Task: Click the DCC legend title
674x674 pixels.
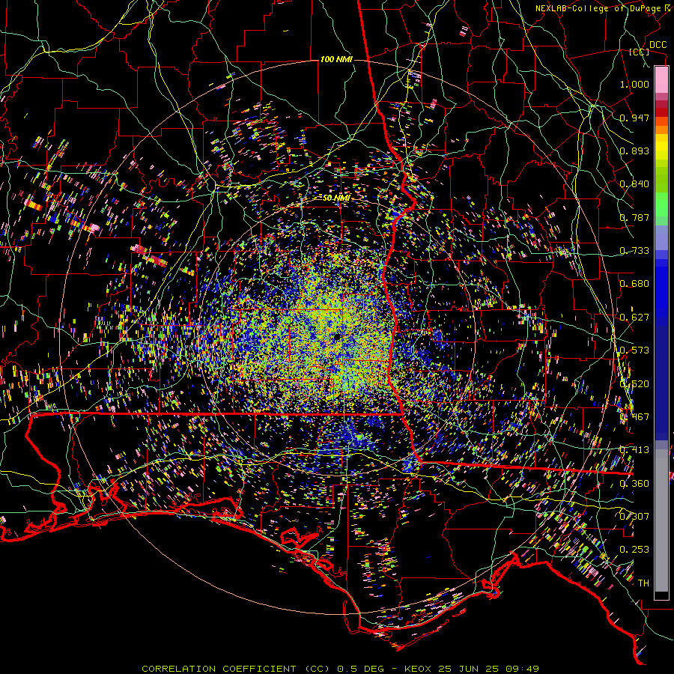Action: click(x=658, y=45)
